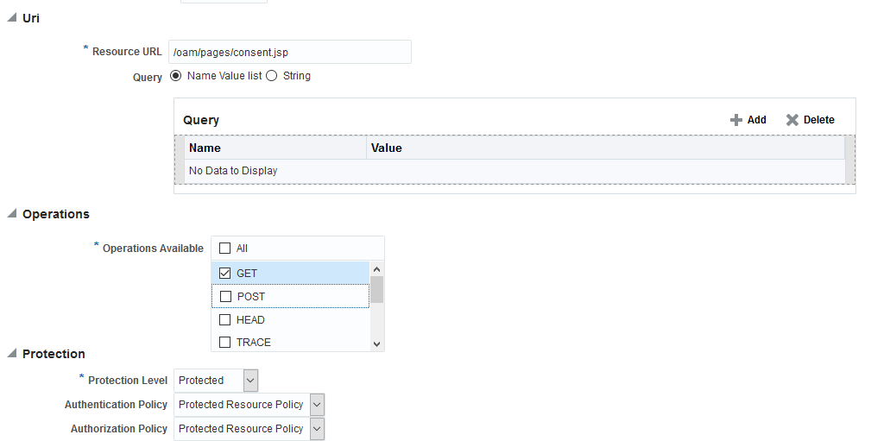Screen dimensions: 871x441
Task: Select the Name Value list radio button
Action: (175, 76)
